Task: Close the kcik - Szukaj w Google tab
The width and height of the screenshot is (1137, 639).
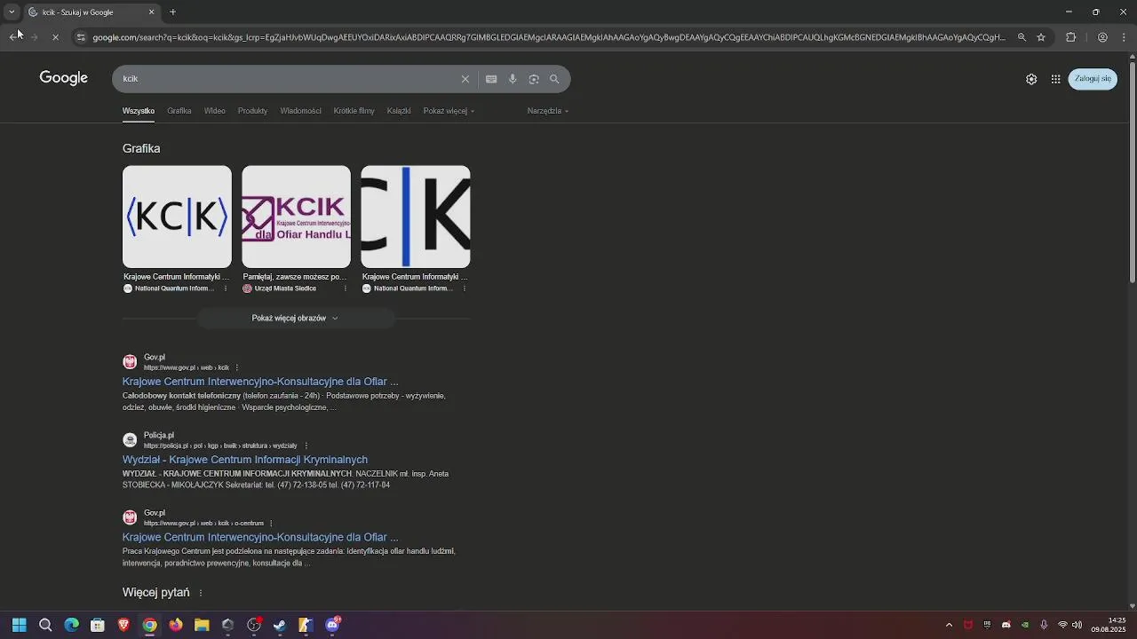Action: [151, 12]
